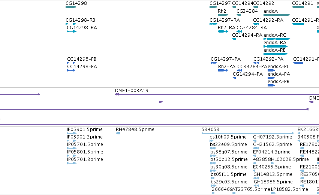The height and width of the screenshot is (195, 319).
Task: Click the Rh2-PA protein label
Action: (x=227, y=67)
